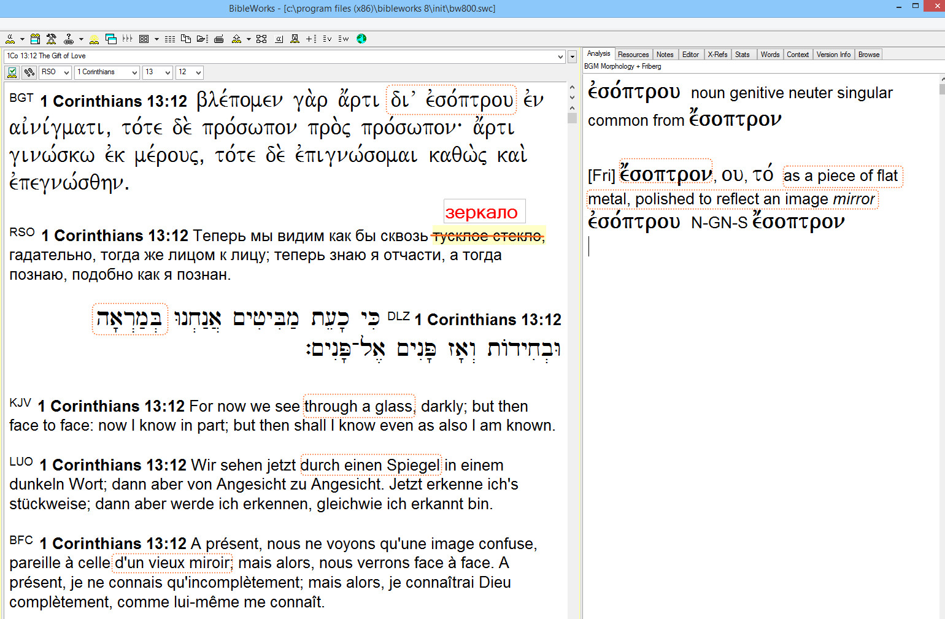Click the word miroir in BFC verse

click(x=209, y=563)
